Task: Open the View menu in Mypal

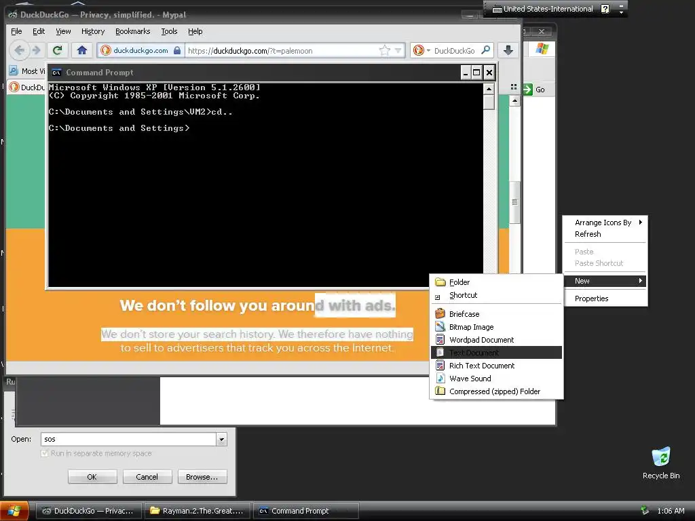Action: tap(63, 31)
